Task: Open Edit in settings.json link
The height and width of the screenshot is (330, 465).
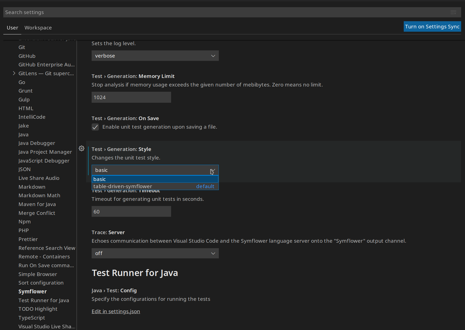Action: click(116, 312)
